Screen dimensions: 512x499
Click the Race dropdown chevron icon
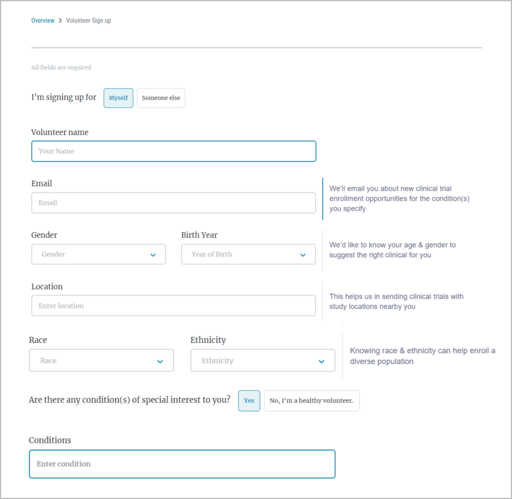click(160, 361)
